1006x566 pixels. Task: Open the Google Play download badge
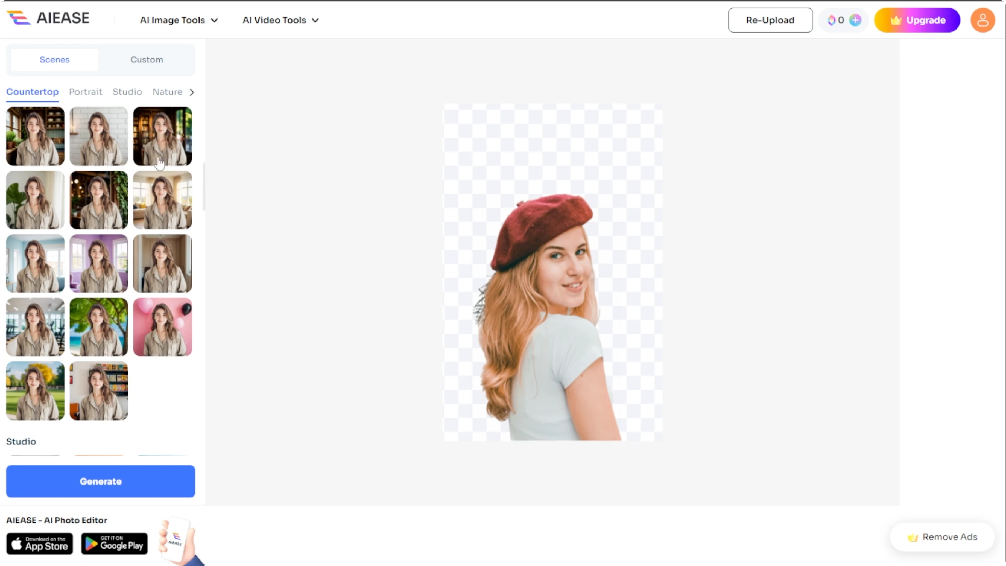click(115, 543)
